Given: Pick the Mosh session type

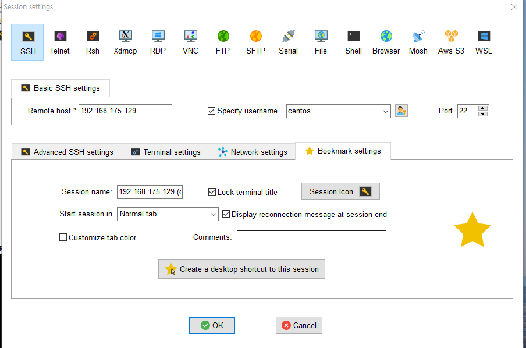Looking at the screenshot, I should (x=418, y=42).
